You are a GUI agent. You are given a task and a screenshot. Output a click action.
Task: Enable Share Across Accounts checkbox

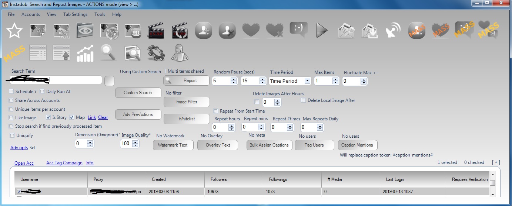[11, 100]
